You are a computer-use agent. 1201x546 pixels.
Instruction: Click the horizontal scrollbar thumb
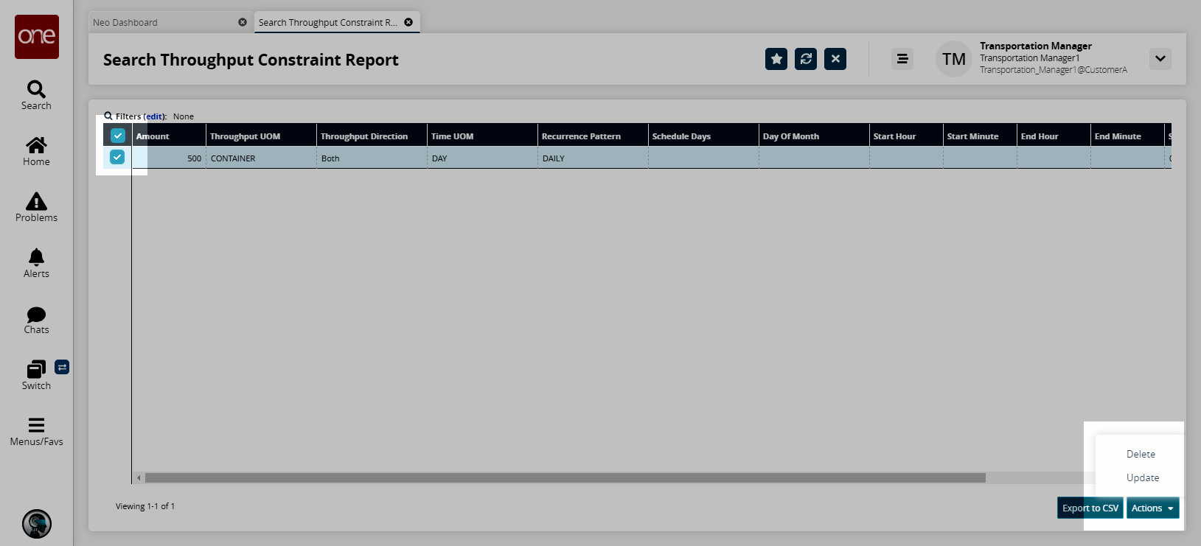click(565, 477)
